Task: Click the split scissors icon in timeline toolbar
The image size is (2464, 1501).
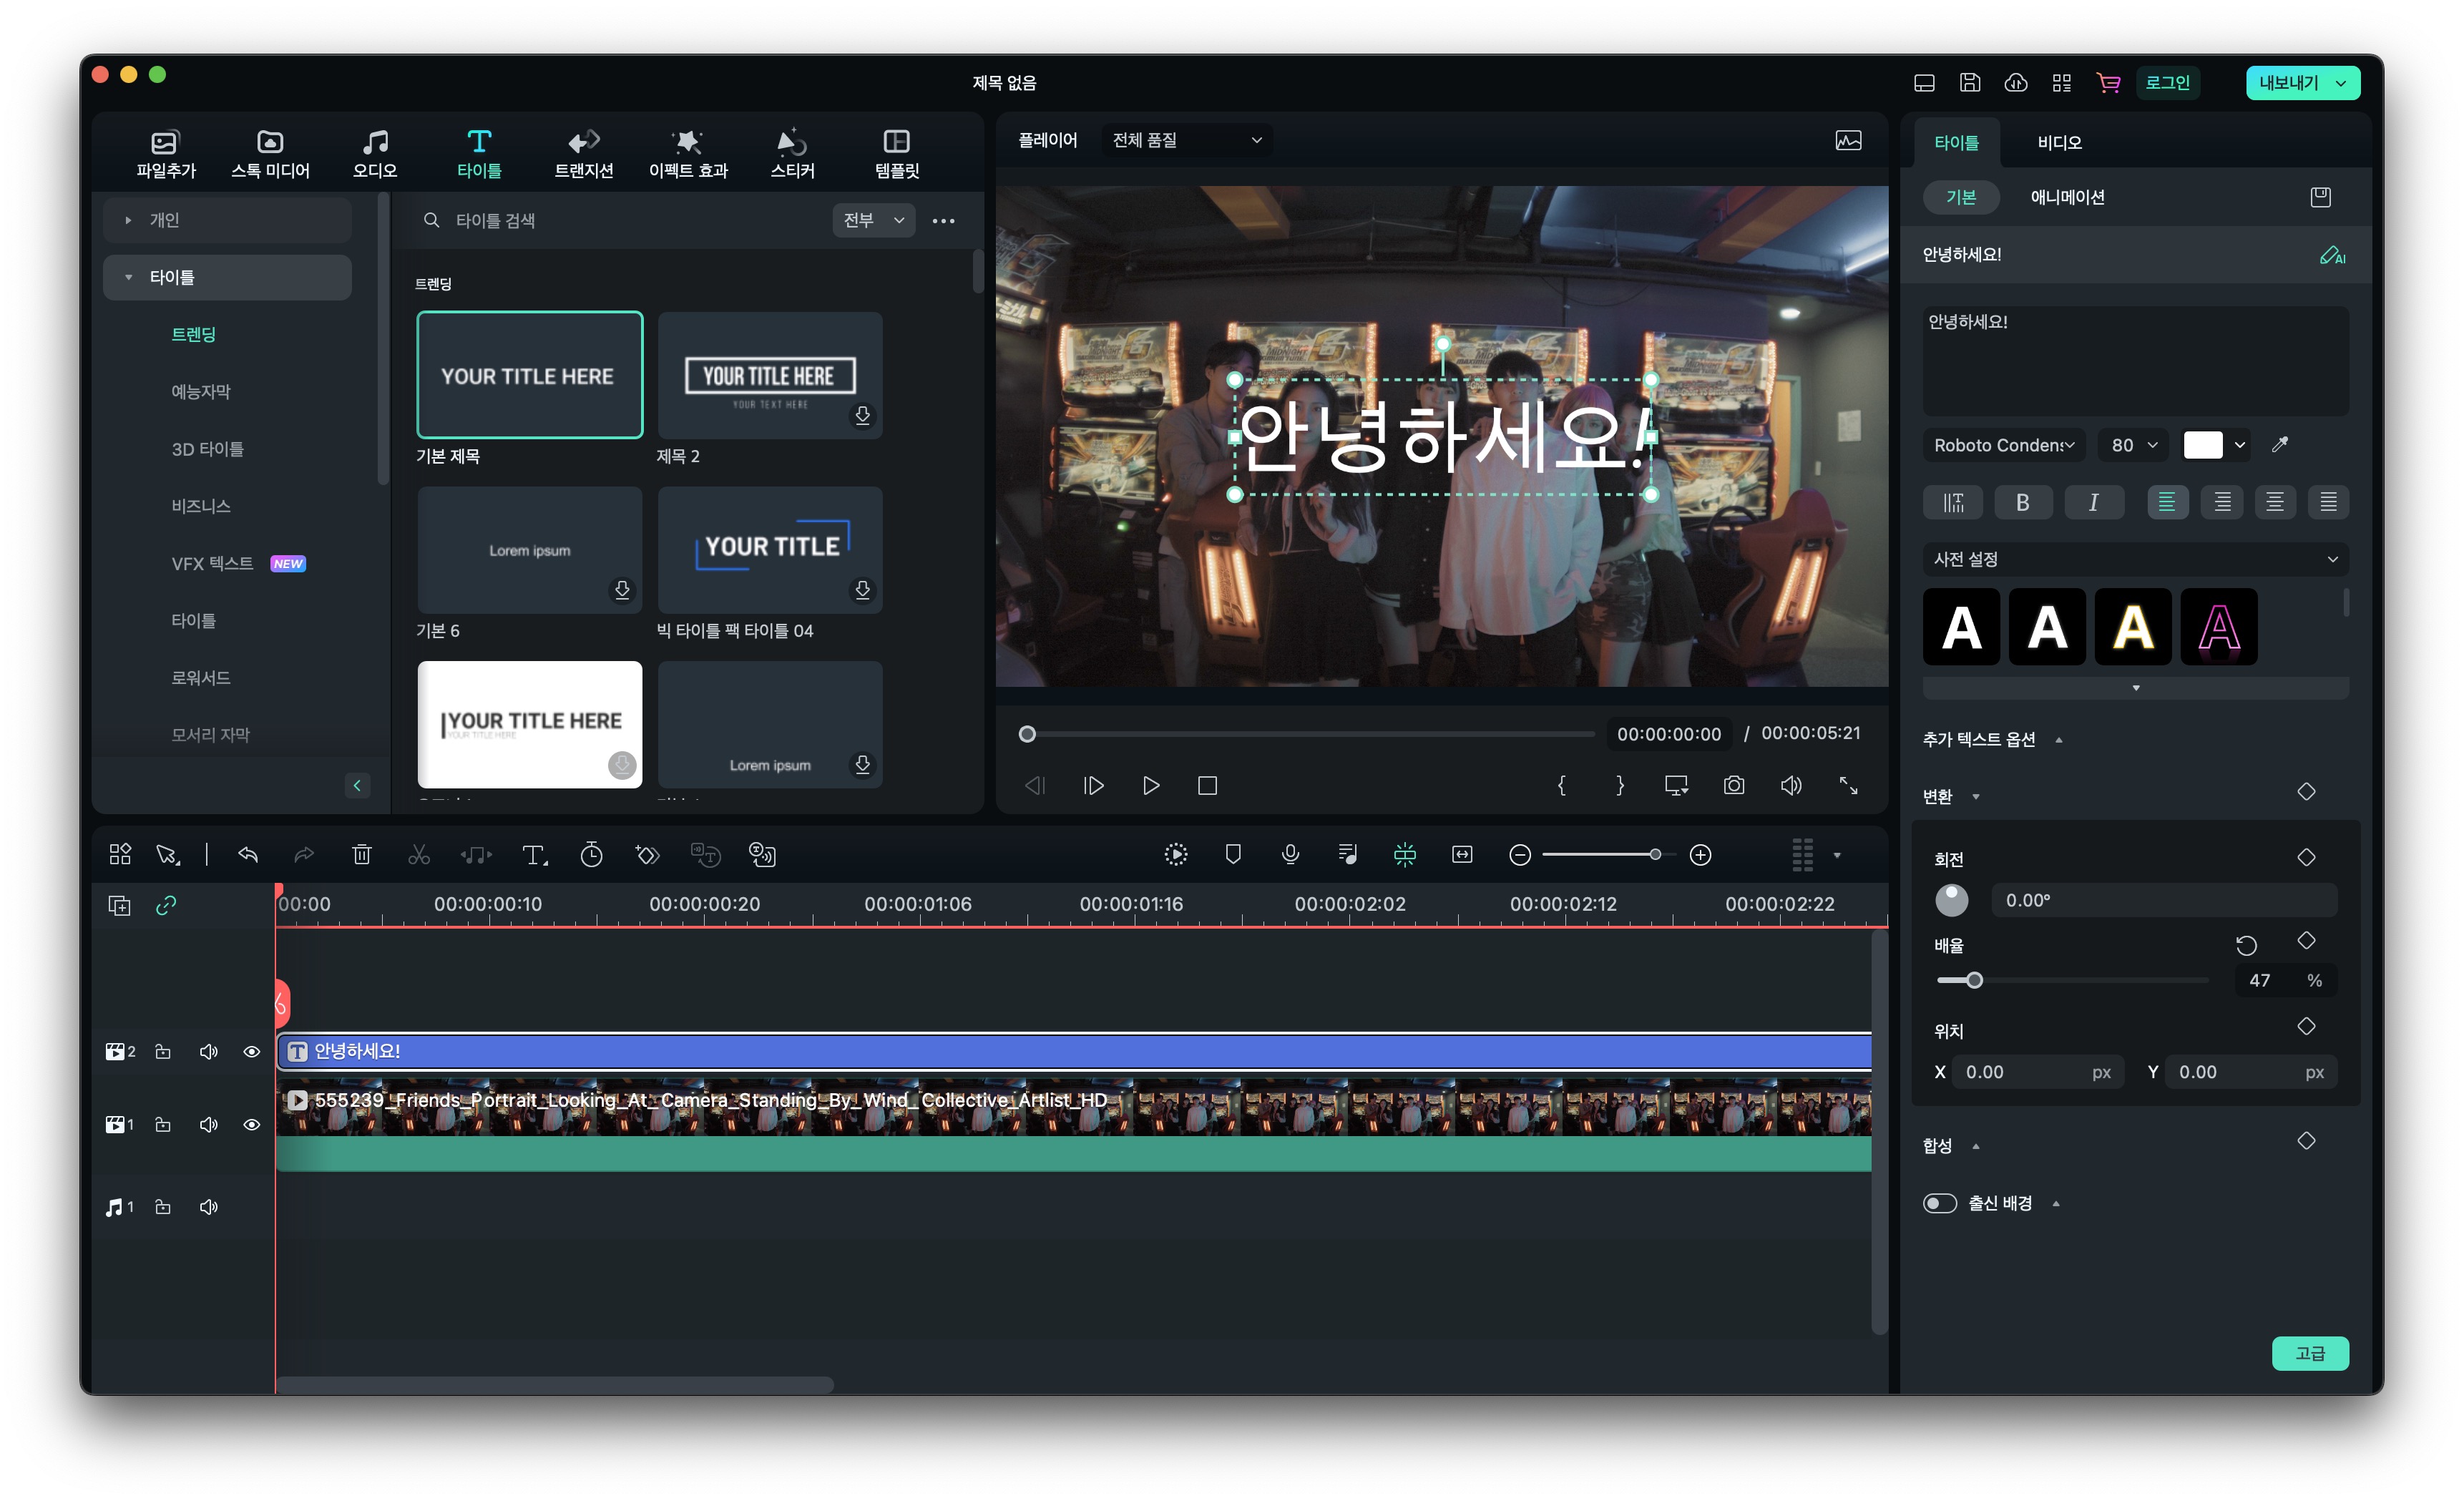Action: (x=418, y=855)
